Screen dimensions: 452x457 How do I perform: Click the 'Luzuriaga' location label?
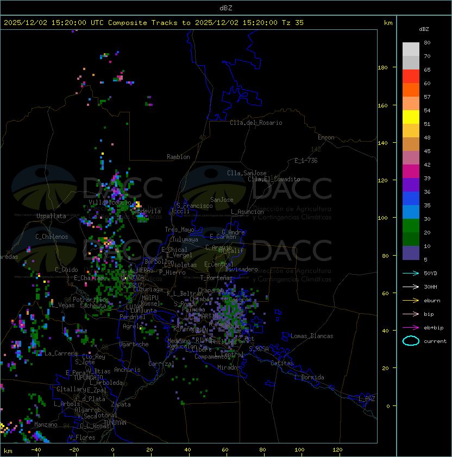click(148, 289)
